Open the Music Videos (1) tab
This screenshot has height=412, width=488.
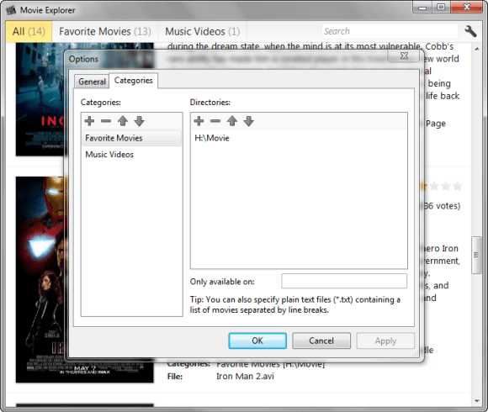202,31
